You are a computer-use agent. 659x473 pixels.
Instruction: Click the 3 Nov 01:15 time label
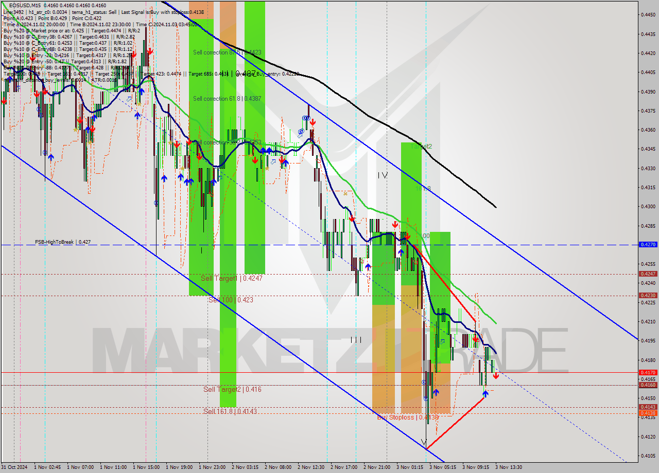pos(410,467)
